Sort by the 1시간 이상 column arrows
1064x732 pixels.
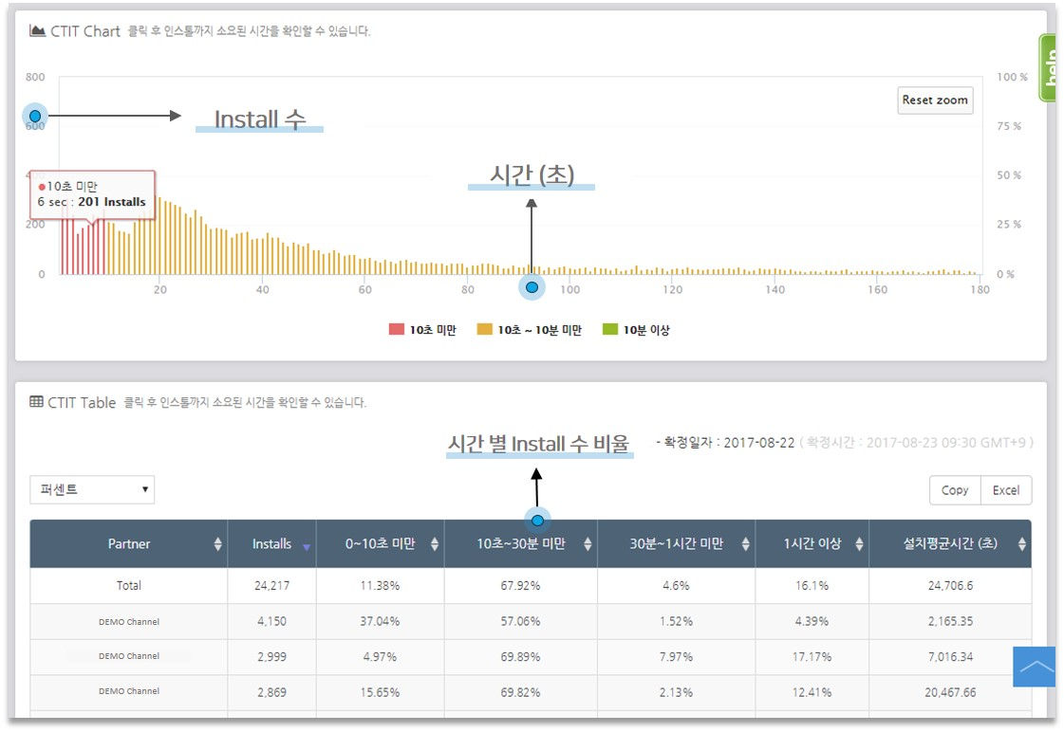click(859, 543)
